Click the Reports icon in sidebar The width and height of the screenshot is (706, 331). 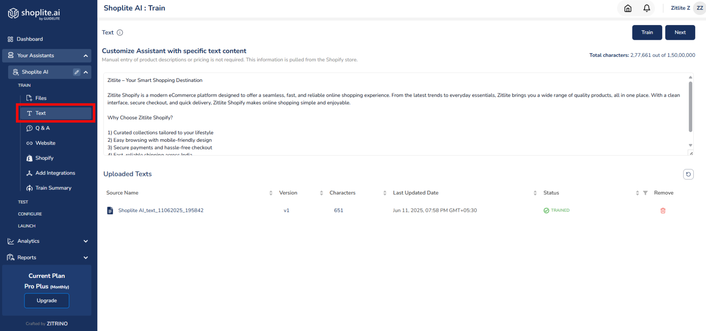point(11,257)
